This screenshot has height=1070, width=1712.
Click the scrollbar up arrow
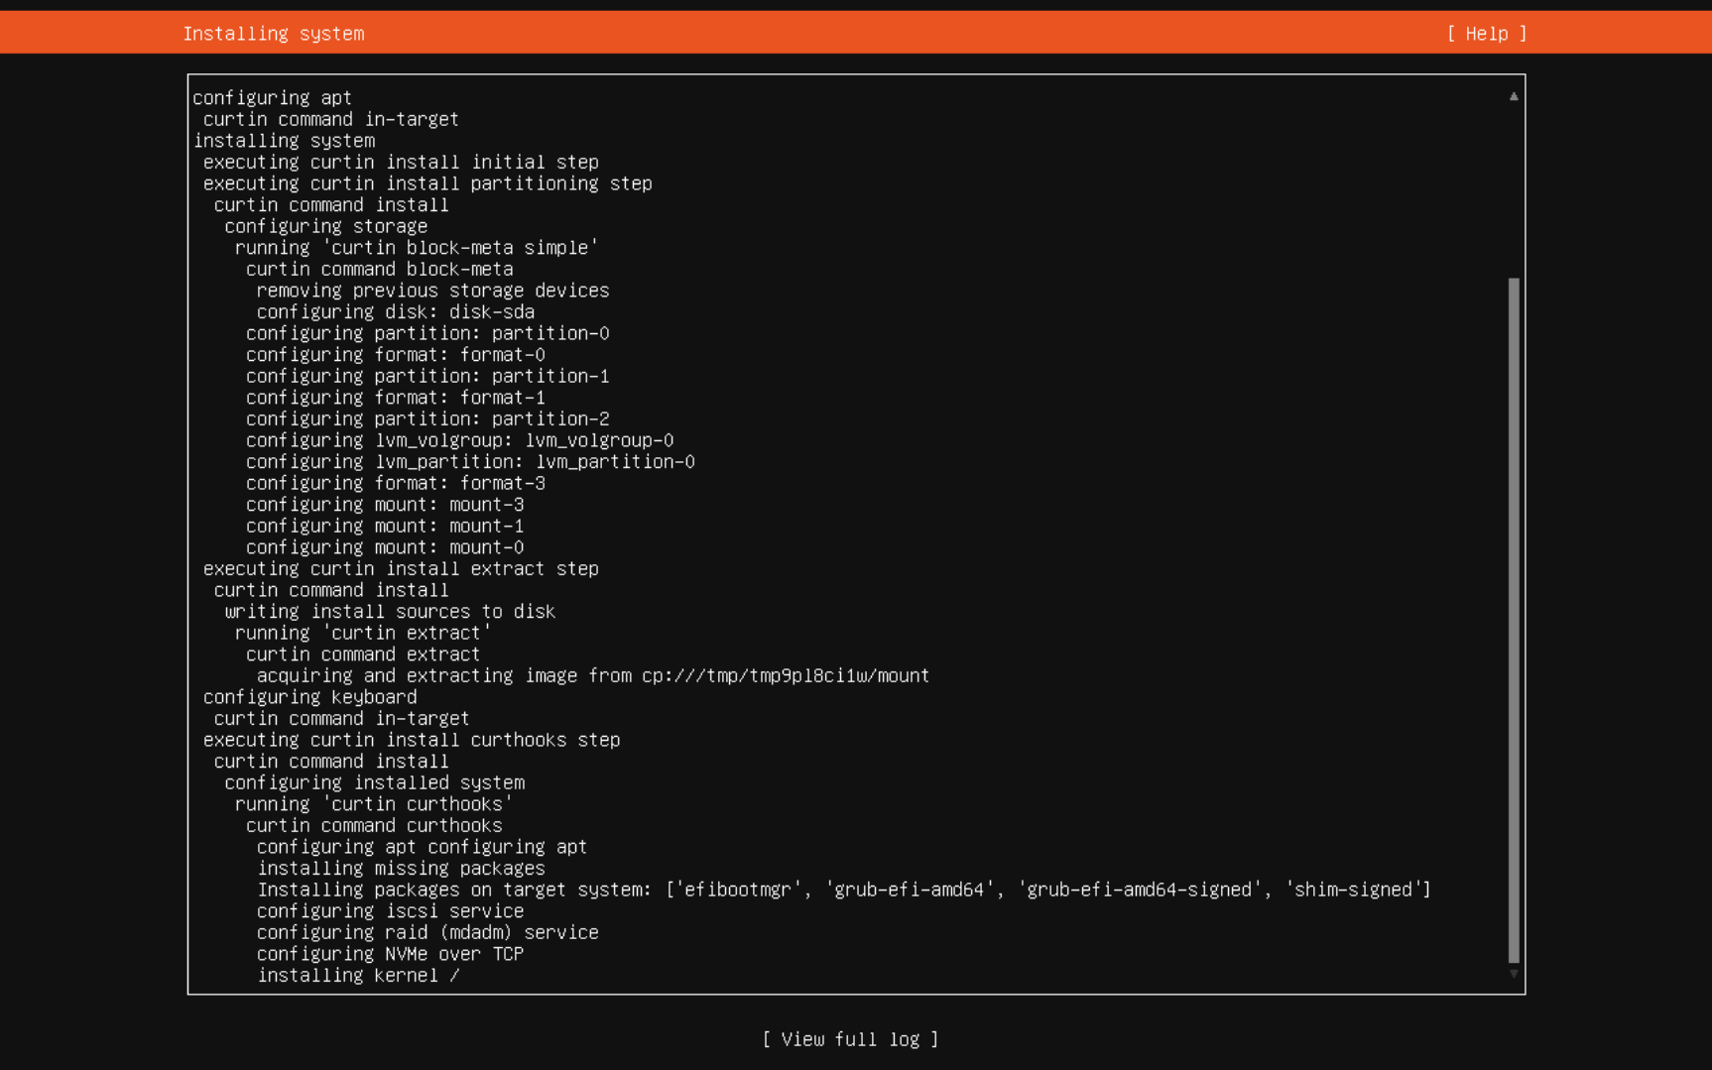1512,94
